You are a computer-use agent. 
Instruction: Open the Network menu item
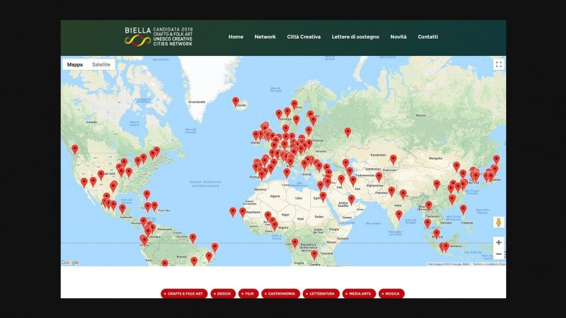click(x=265, y=37)
